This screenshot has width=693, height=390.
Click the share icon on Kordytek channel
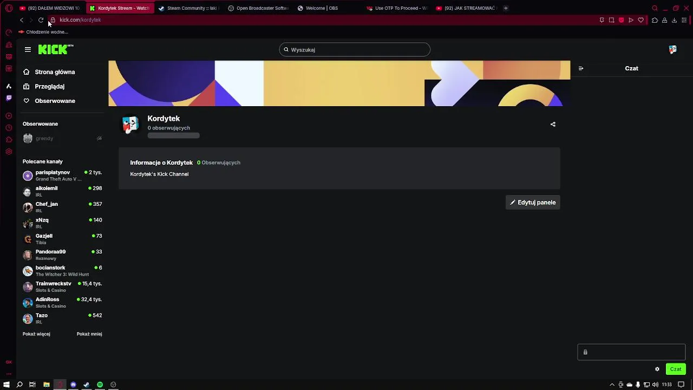[x=553, y=124]
